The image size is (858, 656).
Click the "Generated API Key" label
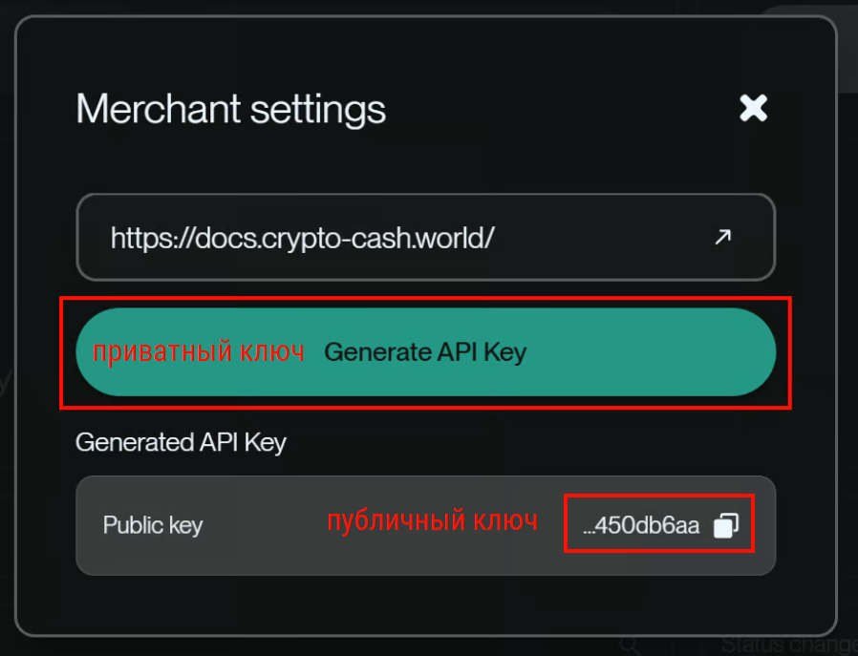click(181, 442)
